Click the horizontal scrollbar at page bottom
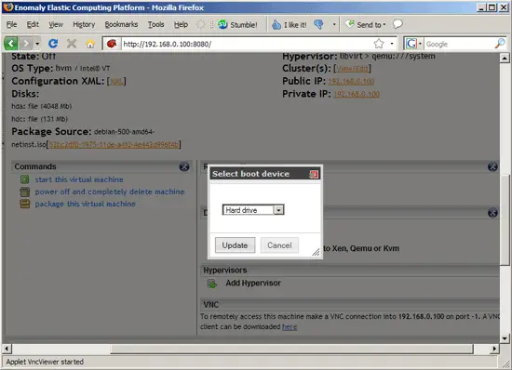The width and height of the screenshot is (512, 370). 291,349
